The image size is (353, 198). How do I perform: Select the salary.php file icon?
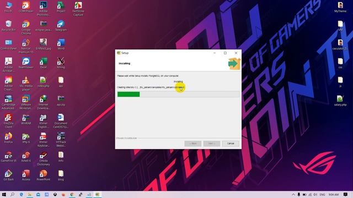pyautogui.click(x=340, y=100)
